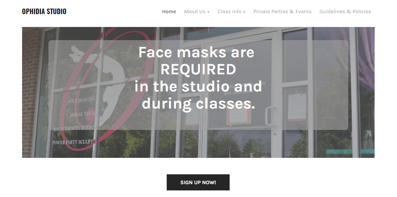Click the white dancer silhouette logo
This screenshot has width=397, height=197.
pyautogui.click(x=97, y=86)
